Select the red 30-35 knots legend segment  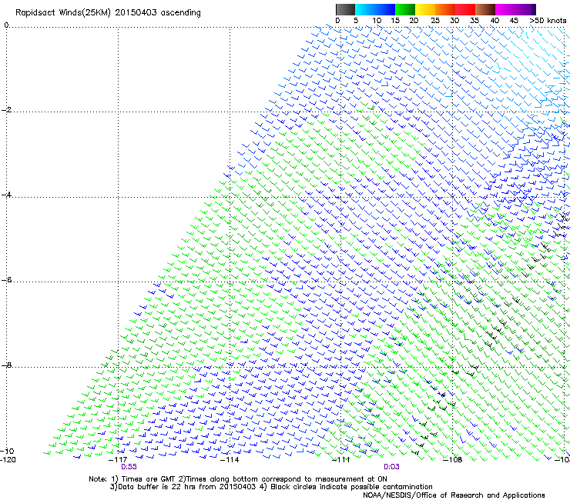tap(465, 9)
